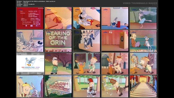The image size is (174, 98).
Task: Select the beach ball dissolve frame thumbnail
Action: pos(58,18)
